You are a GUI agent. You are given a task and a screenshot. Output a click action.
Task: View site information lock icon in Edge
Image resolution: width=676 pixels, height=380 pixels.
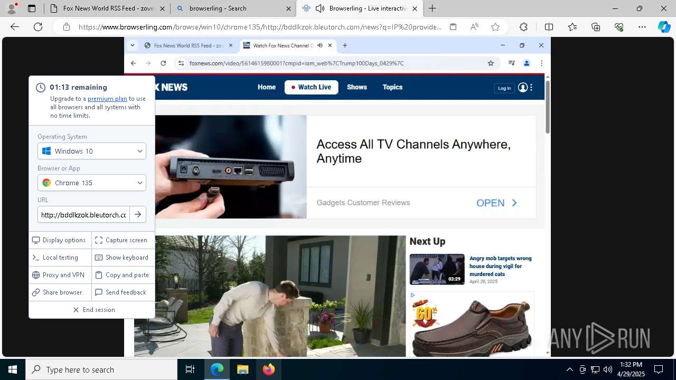click(66, 27)
